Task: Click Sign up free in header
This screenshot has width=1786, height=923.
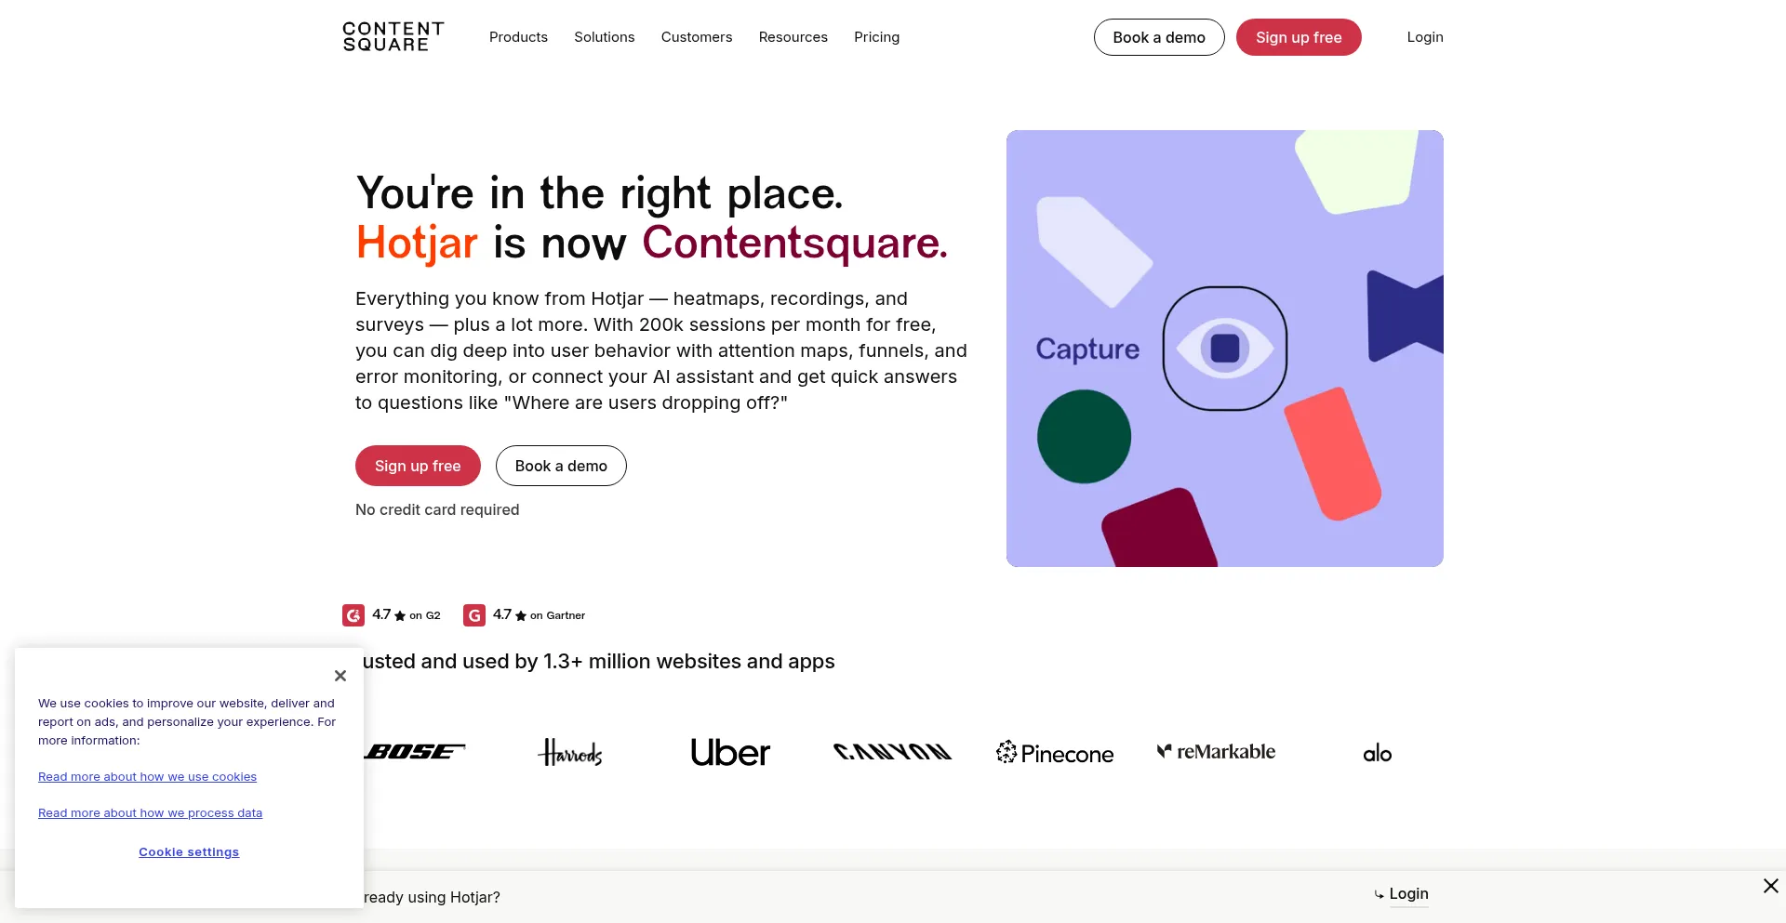Action: coord(1299,37)
